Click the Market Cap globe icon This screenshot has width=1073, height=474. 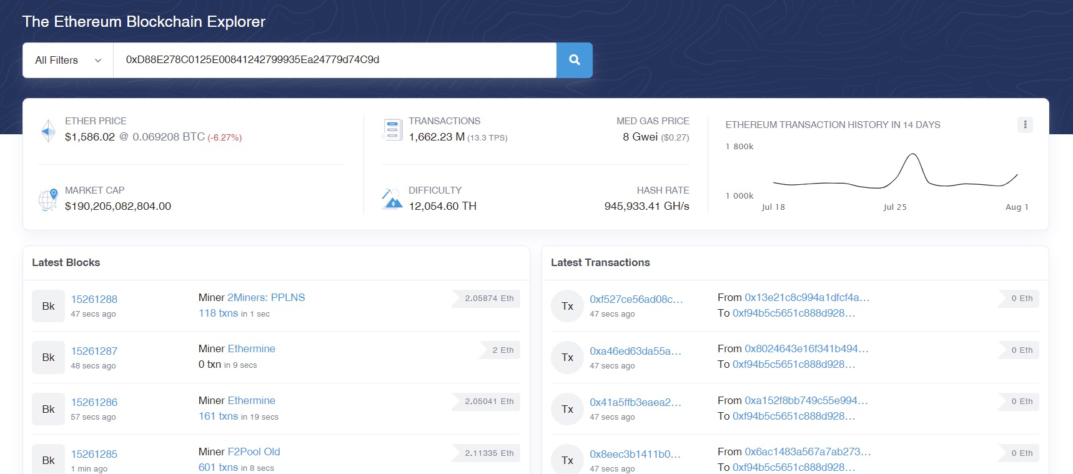(x=48, y=199)
